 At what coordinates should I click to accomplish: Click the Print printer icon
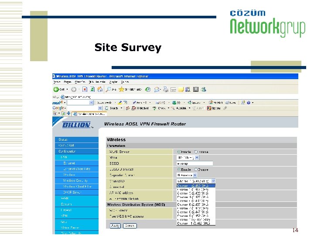point(165,90)
